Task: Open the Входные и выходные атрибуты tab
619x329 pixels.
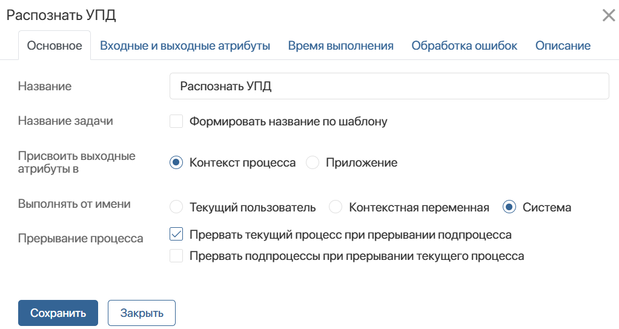Action: click(185, 45)
